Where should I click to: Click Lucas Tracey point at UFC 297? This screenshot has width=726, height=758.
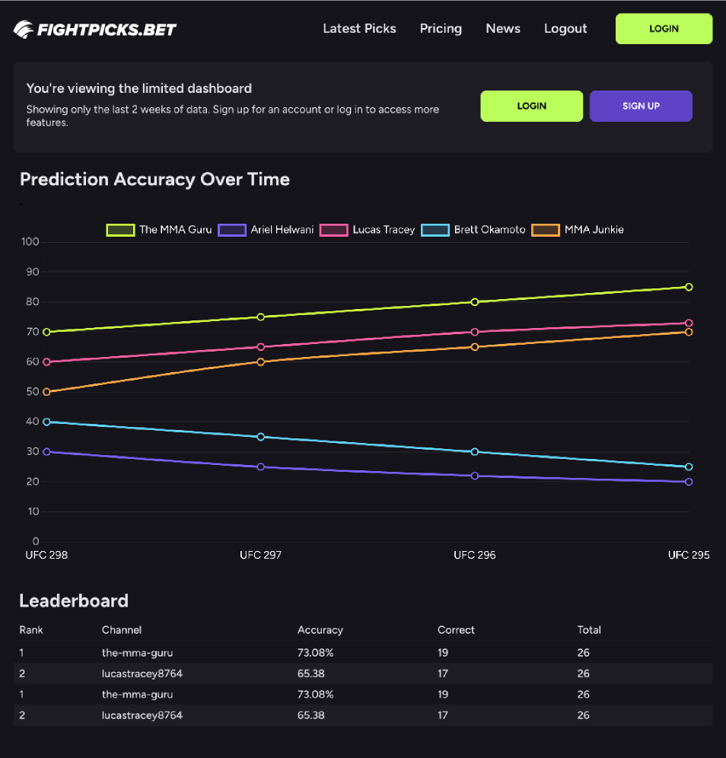pyautogui.click(x=260, y=347)
